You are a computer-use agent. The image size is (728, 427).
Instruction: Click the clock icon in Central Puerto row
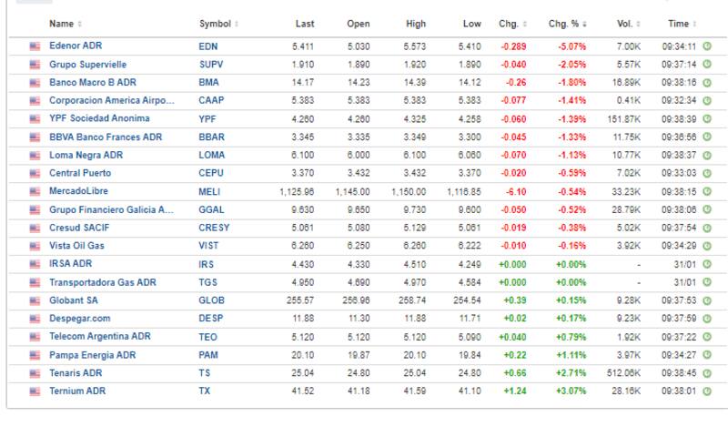click(x=707, y=173)
